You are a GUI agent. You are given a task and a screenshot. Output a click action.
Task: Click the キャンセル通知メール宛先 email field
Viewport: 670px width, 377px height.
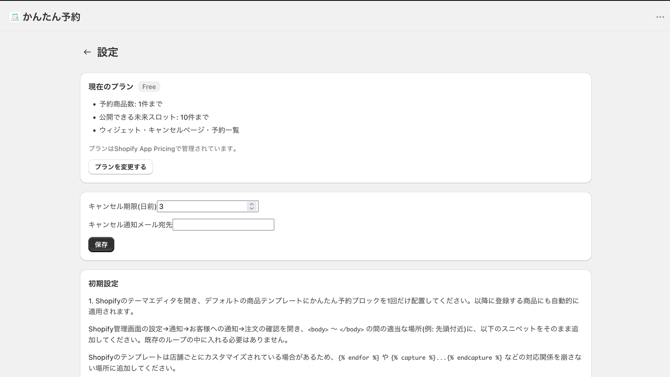(223, 225)
